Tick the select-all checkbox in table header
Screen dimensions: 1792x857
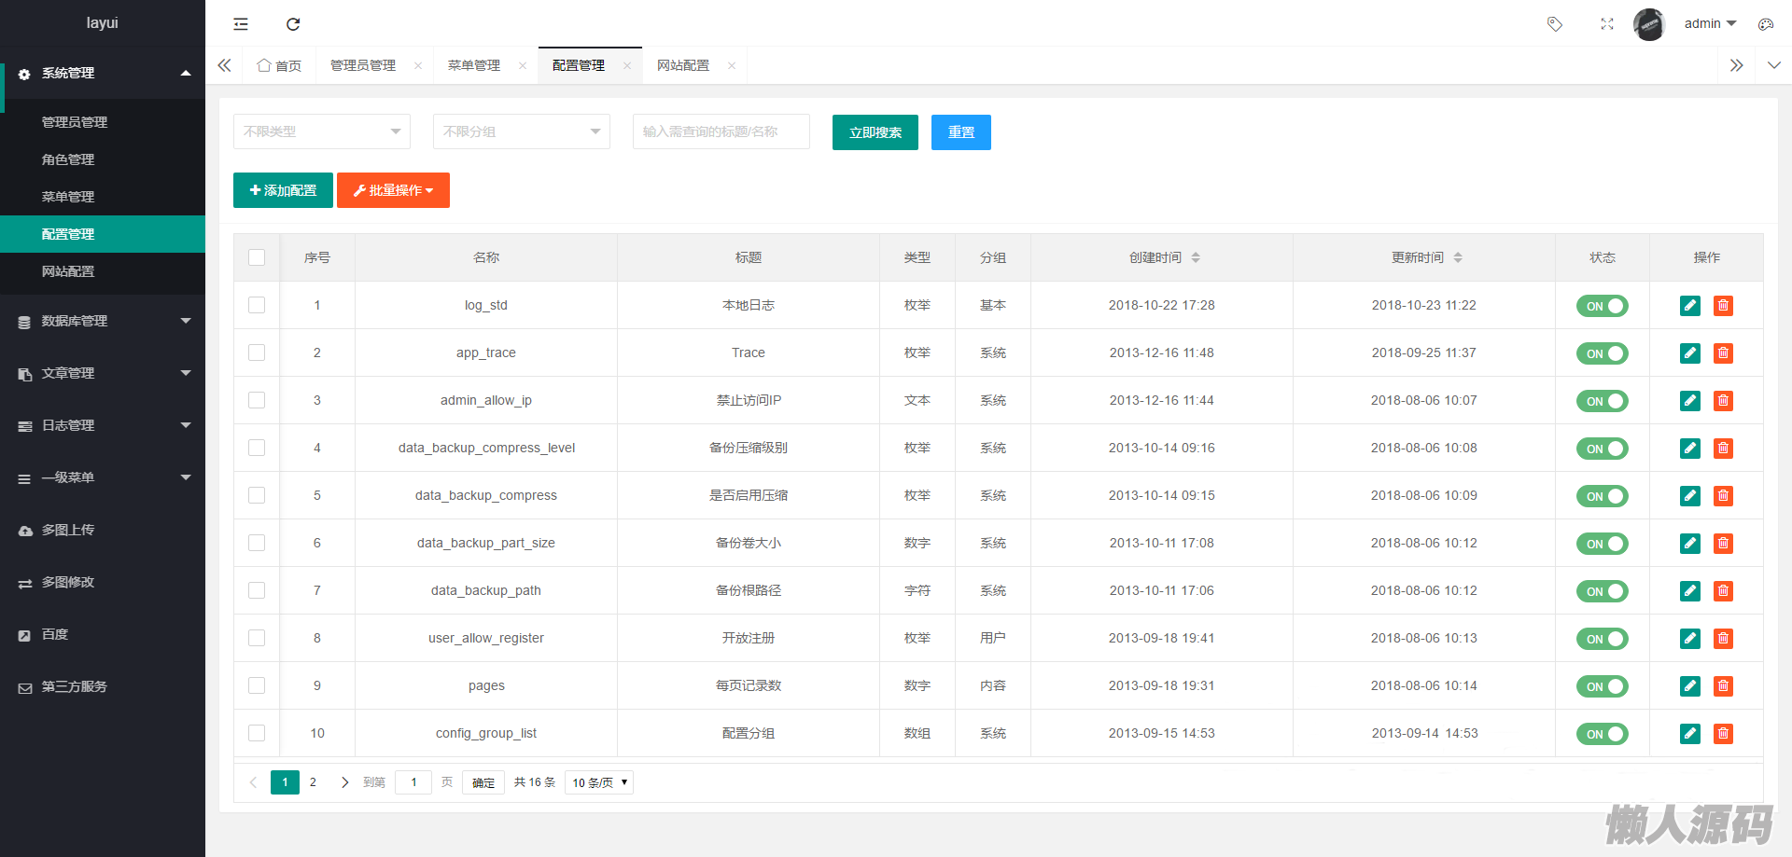pyautogui.click(x=257, y=257)
